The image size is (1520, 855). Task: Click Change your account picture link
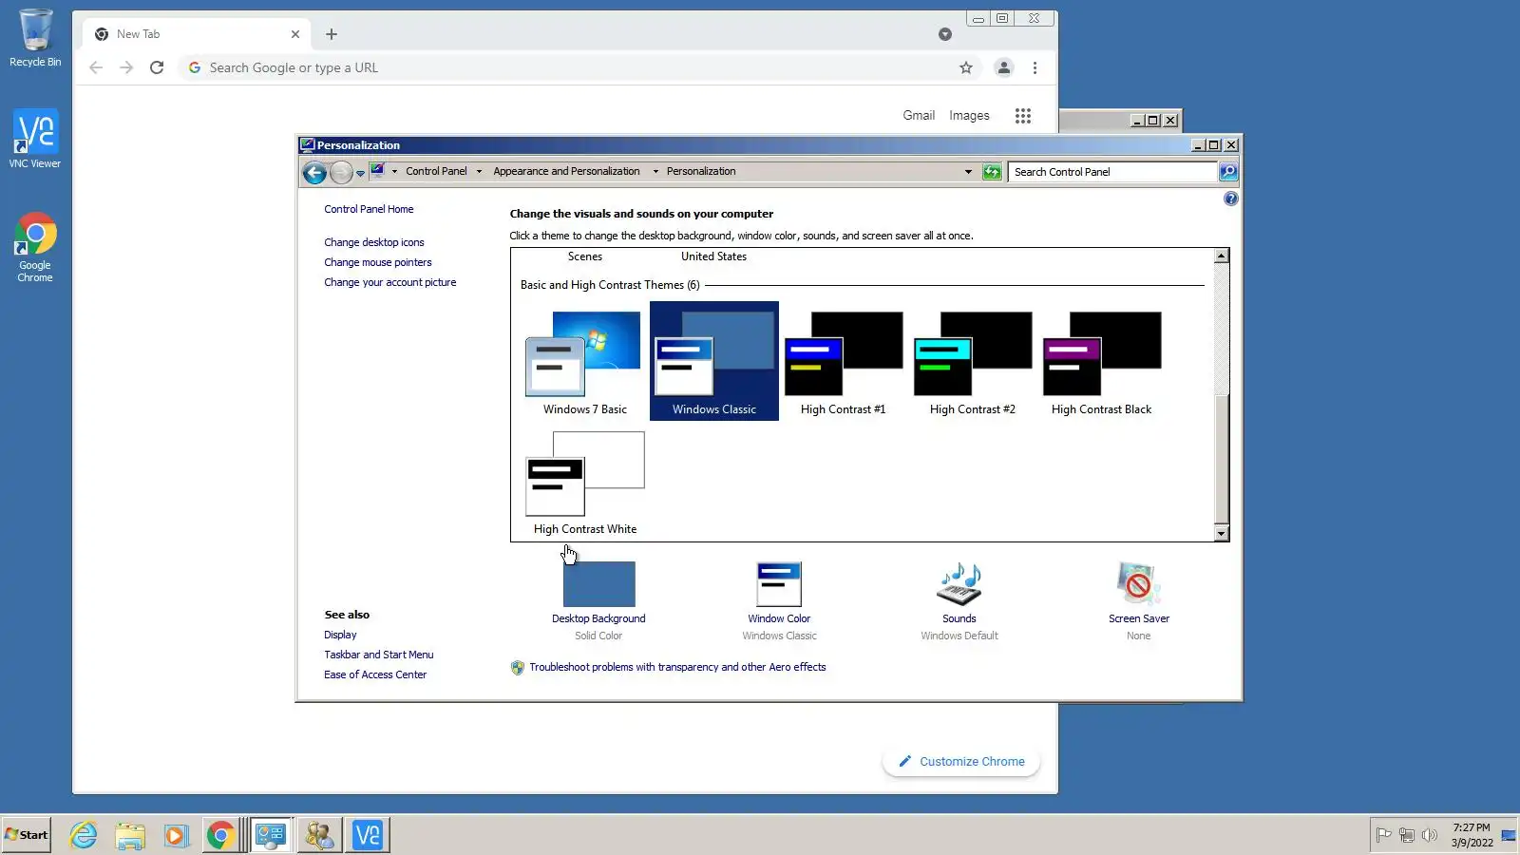pos(390,283)
